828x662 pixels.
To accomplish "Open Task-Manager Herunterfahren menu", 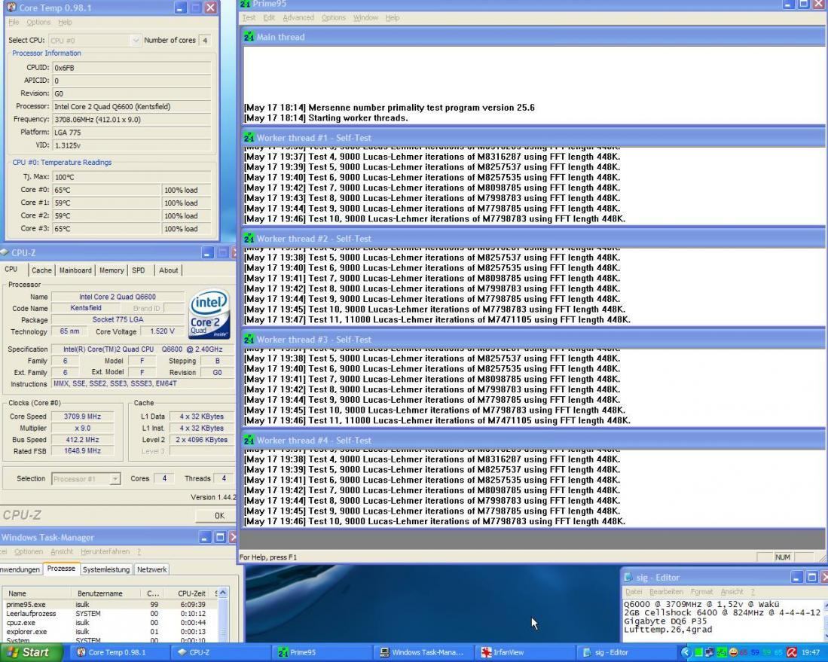I will [105, 551].
